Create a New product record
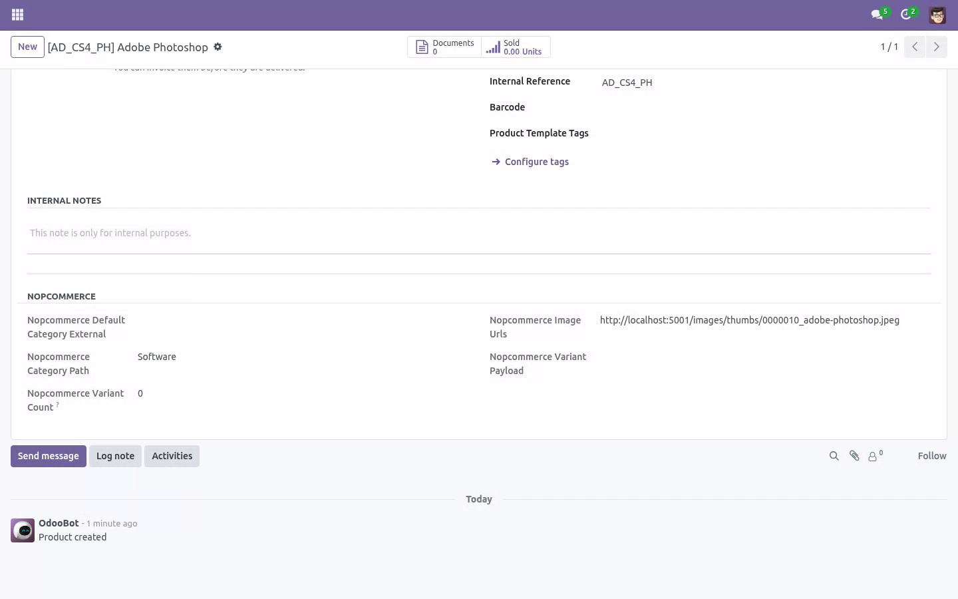Viewport: 958px width, 599px height. coord(27,47)
